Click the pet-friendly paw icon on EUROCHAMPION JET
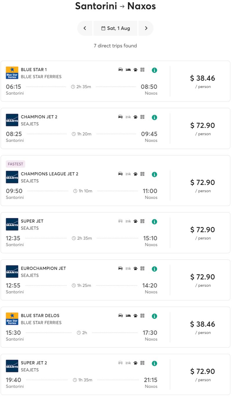 coord(135,269)
